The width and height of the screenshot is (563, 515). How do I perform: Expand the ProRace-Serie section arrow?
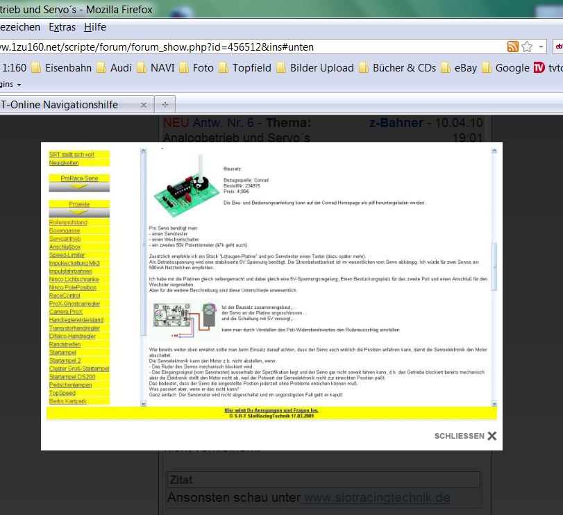pos(79,186)
